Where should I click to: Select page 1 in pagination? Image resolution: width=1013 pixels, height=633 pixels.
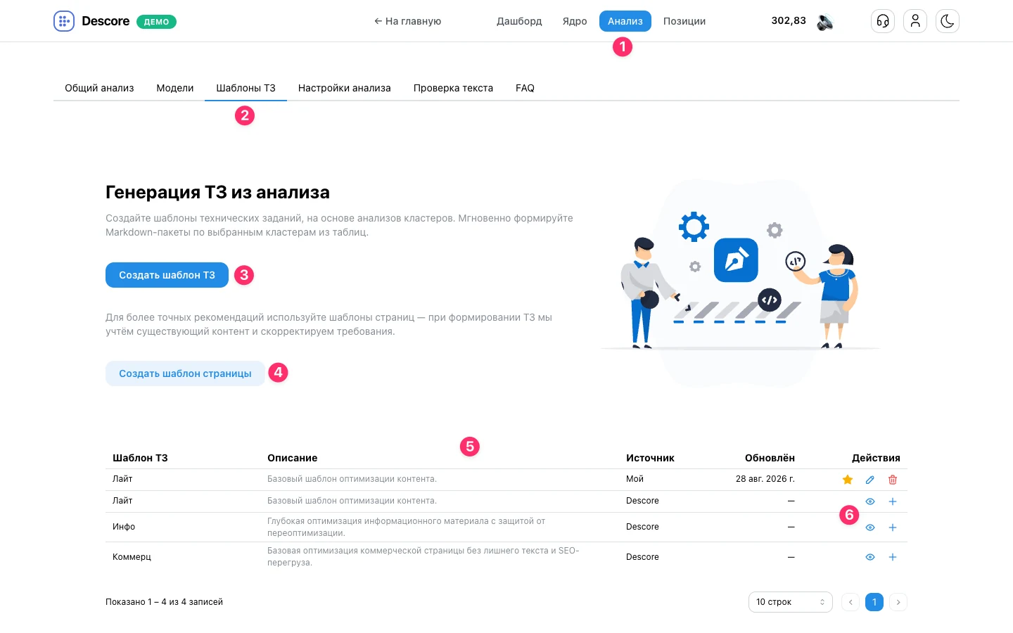874,602
